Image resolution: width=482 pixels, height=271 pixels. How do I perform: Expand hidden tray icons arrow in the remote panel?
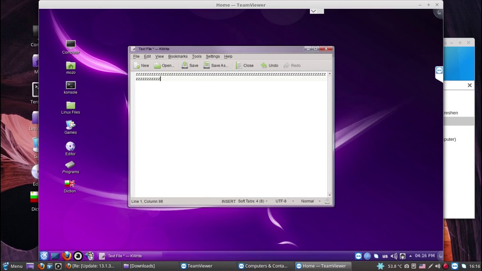[410, 256]
